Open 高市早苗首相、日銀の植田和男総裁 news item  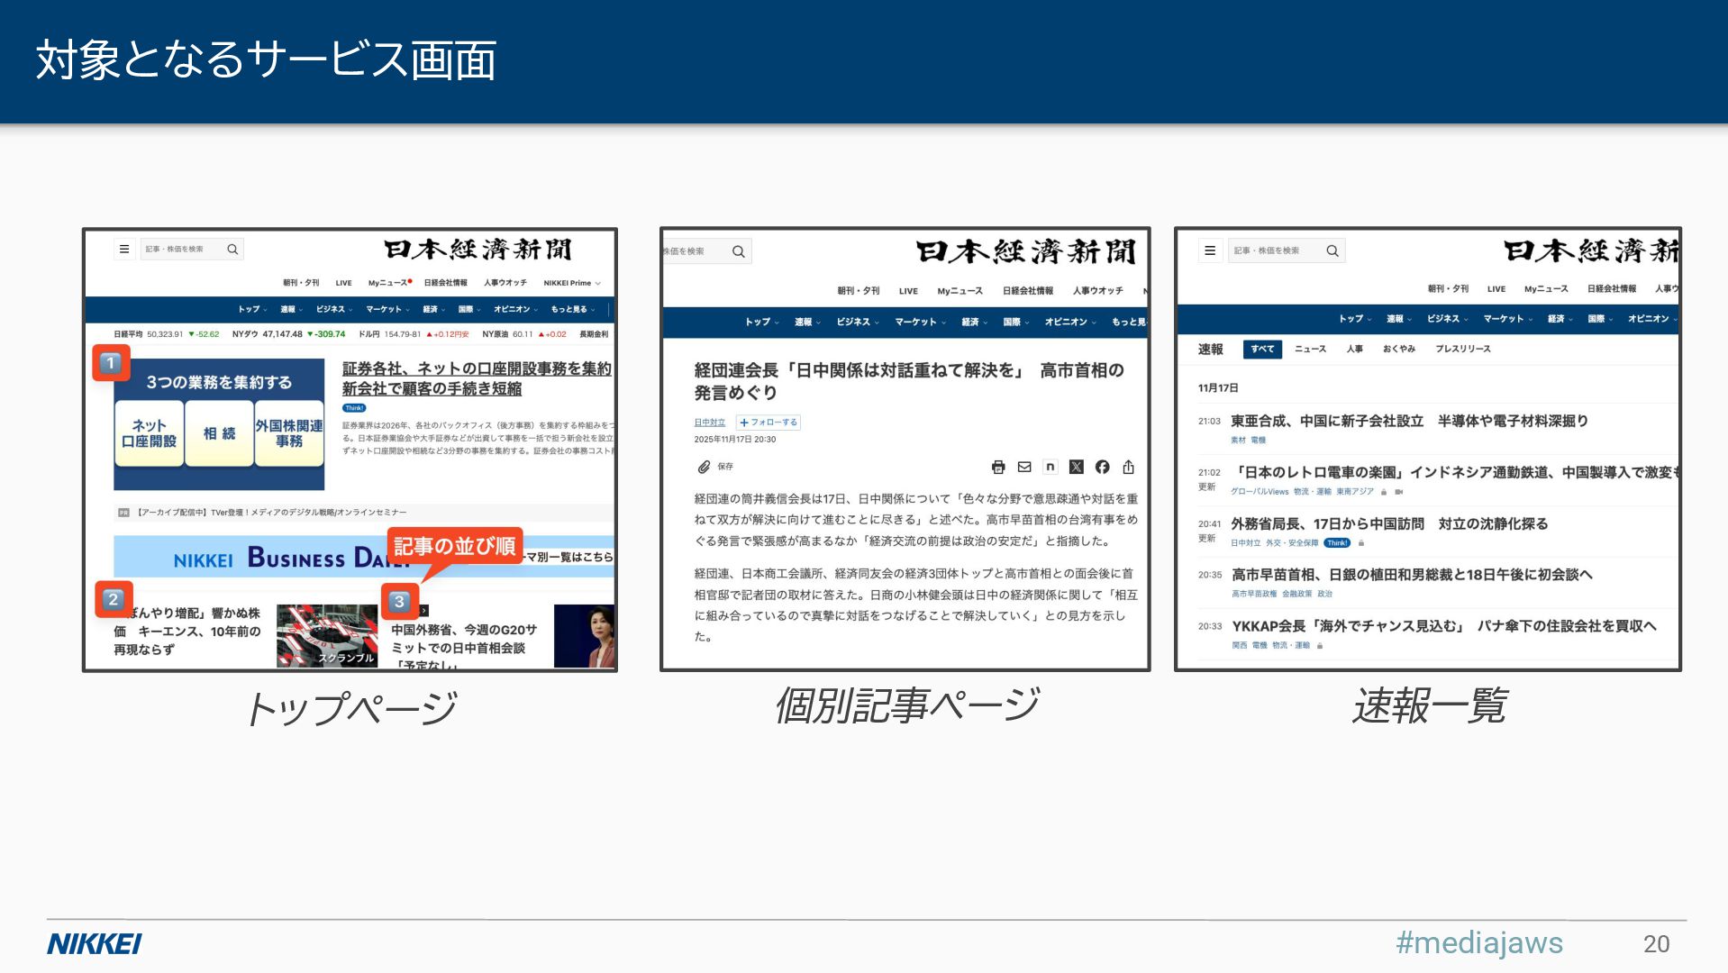(1412, 575)
